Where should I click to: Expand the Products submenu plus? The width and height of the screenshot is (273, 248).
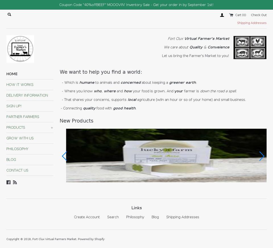pos(52,128)
